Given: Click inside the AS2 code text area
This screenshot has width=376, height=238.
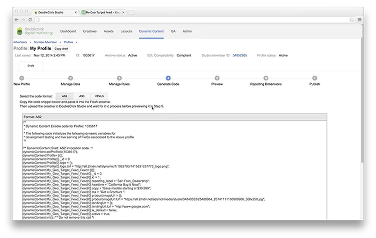Looking at the screenshot, I should [x=170, y=170].
